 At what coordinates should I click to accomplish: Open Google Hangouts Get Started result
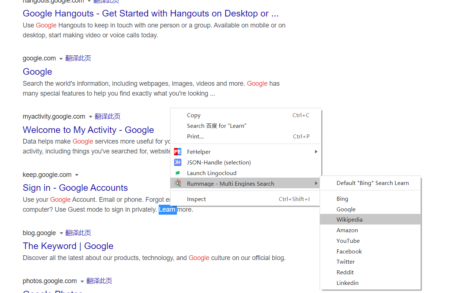coord(151,14)
